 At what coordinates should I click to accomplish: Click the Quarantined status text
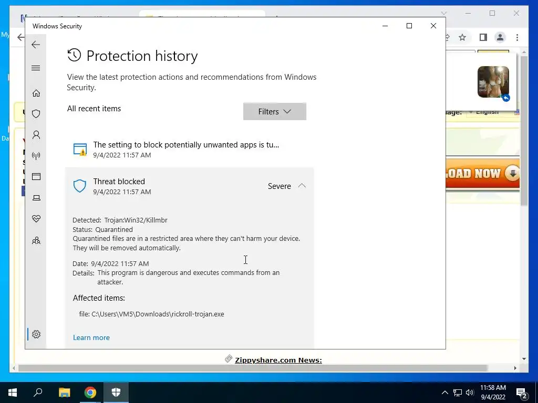coord(114,229)
